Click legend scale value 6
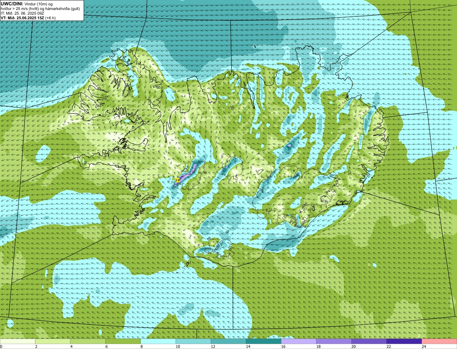The width and height of the screenshot is (457, 349). click(x=106, y=347)
